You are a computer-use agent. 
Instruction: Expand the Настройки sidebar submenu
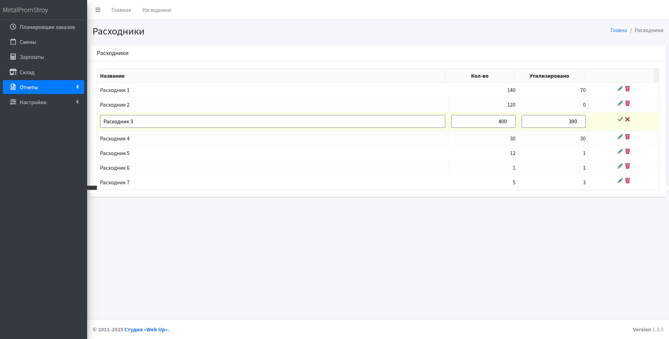43,102
